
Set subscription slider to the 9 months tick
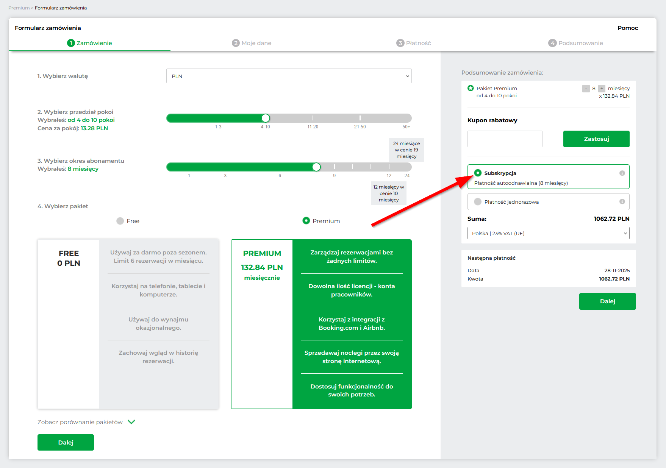(335, 167)
